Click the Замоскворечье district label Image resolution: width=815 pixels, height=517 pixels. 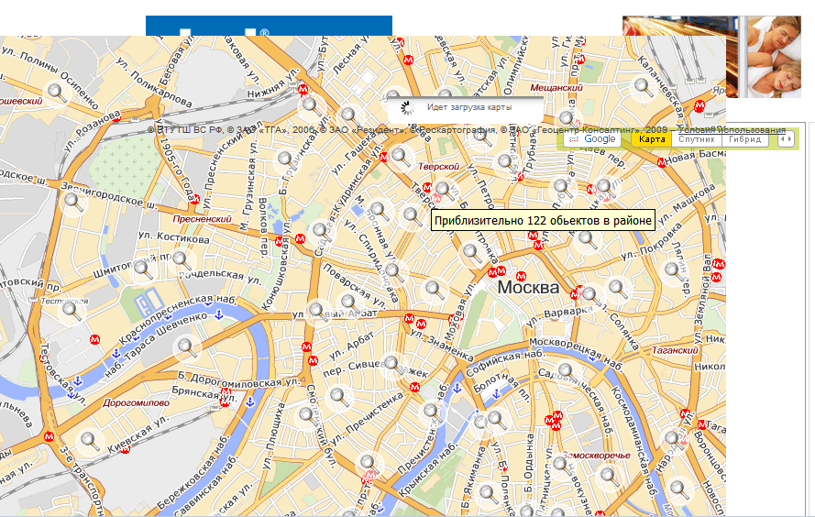596,456
